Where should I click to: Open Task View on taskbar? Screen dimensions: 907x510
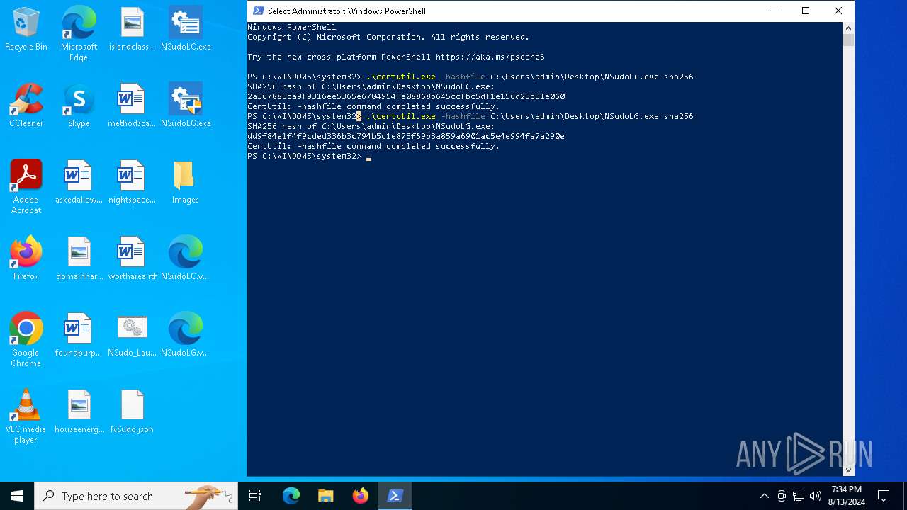255,496
